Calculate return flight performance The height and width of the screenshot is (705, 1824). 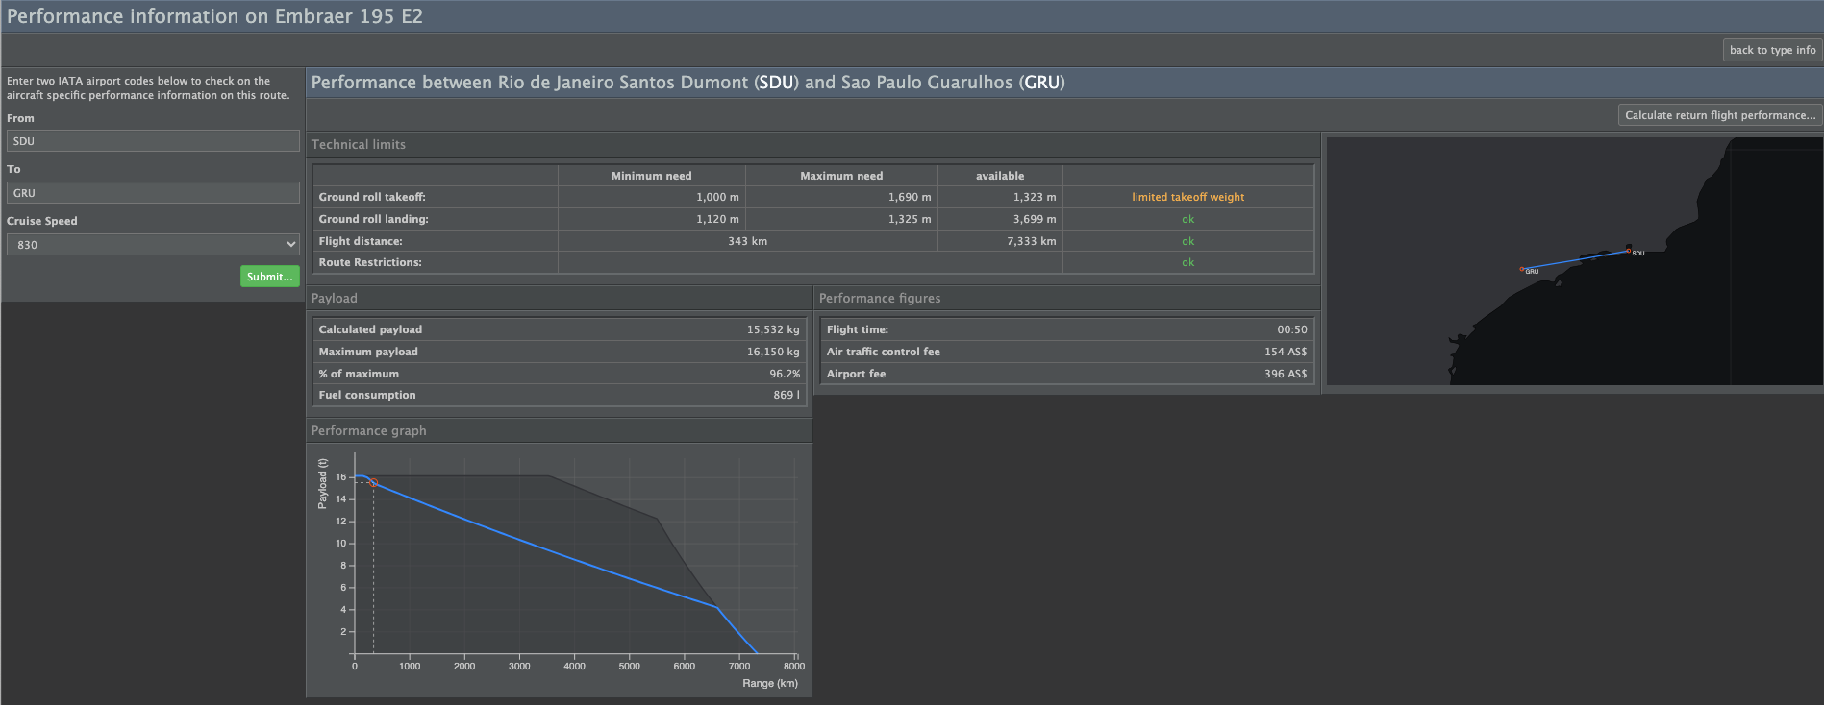click(x=1720, y=115)
